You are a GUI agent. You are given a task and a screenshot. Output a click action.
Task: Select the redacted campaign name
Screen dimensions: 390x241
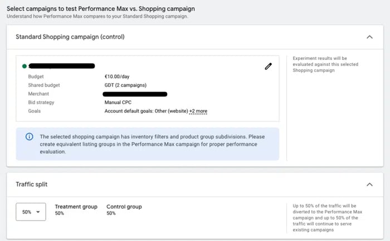[62, 67]
